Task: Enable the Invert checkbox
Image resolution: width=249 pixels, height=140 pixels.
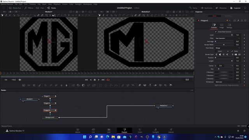Action: pyautogui.click(x=216, y=51)
